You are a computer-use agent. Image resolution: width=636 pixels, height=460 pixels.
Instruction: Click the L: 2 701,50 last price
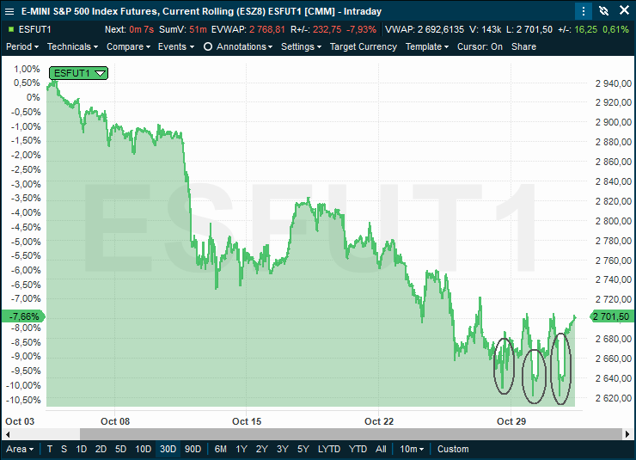pyautogui.click(x=529, y=29)
